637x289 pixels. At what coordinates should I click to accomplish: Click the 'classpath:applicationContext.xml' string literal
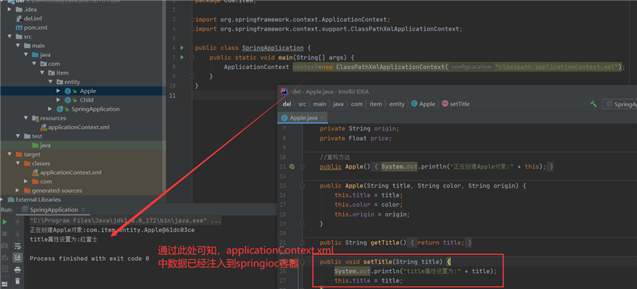point(557,67)
